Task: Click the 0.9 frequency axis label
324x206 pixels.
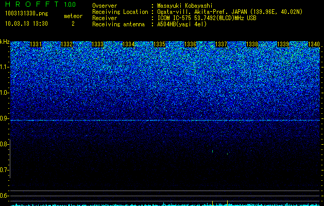Action: point(4,118)
